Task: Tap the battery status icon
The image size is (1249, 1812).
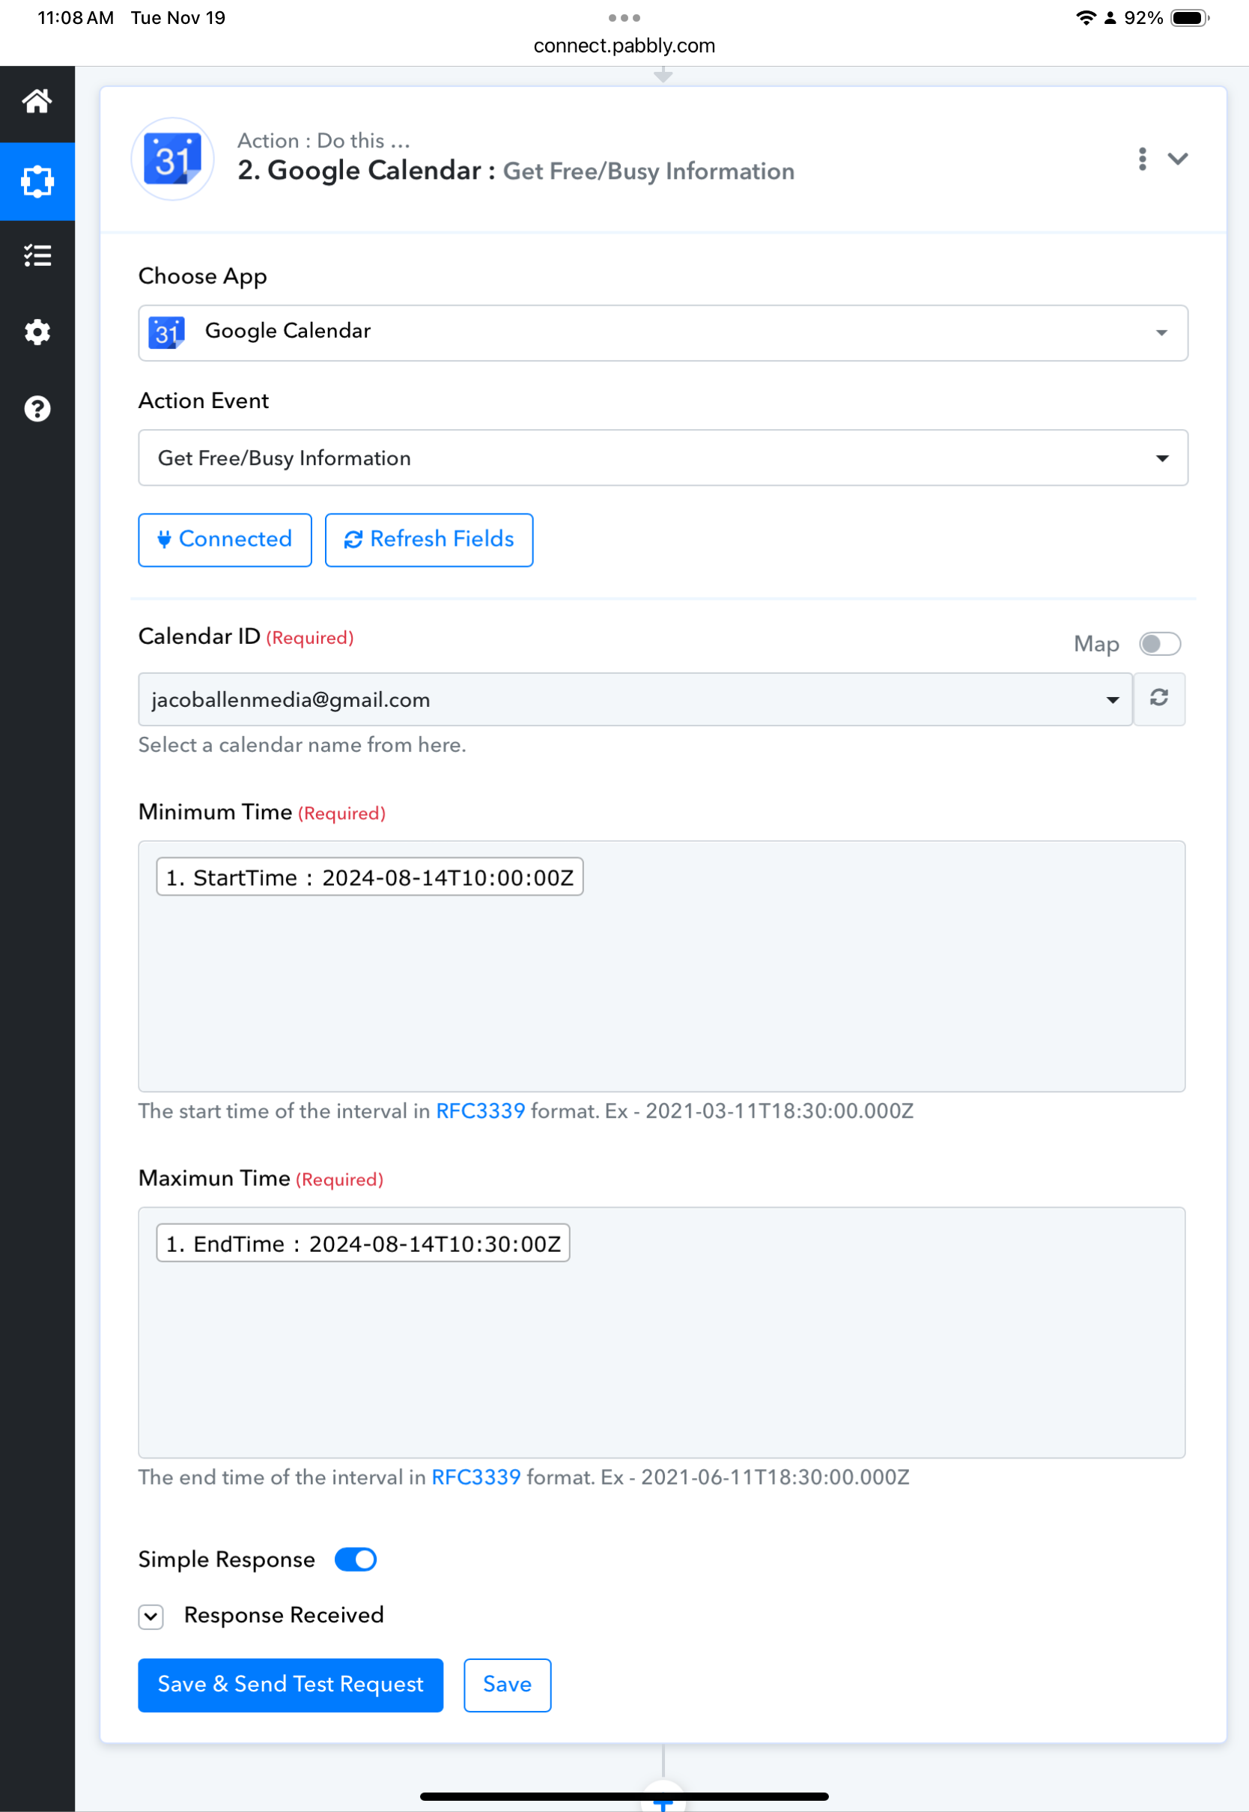Action: tap(1190, 17)
